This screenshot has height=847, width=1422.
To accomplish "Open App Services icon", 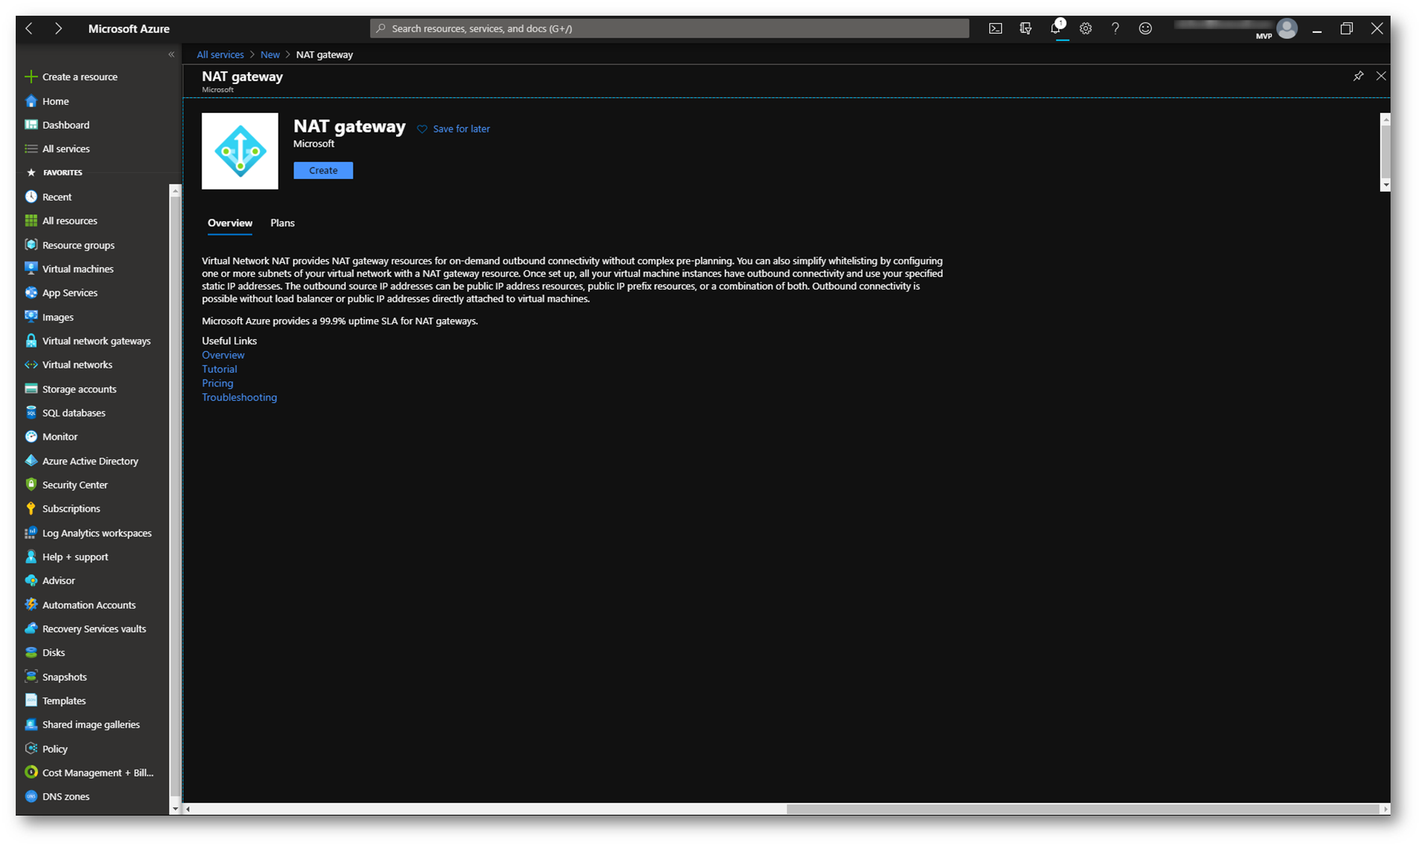I will (31, 293).
